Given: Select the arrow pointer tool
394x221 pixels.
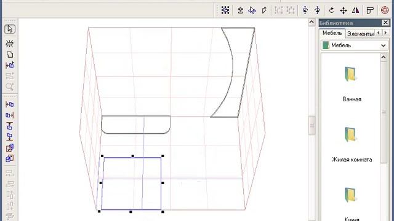Looking at the screenshot, I should [x=10, y=29].
